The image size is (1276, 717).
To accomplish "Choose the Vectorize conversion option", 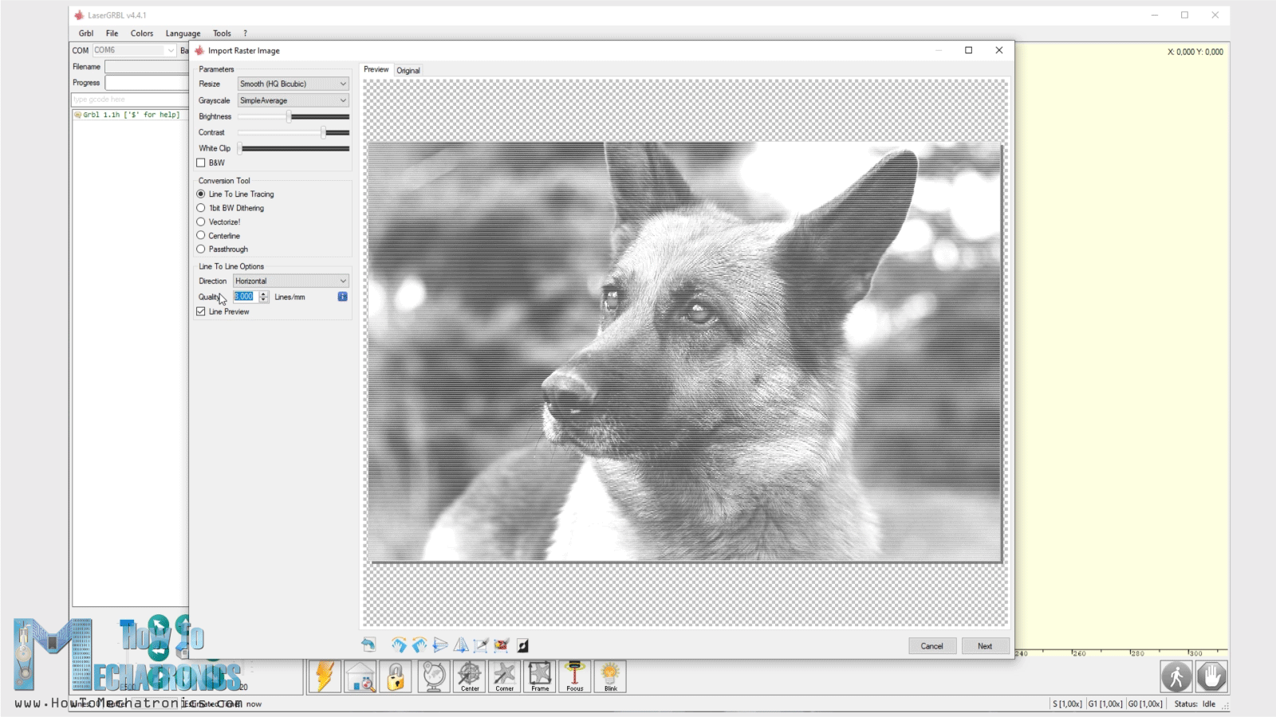I will click(201, 221).
